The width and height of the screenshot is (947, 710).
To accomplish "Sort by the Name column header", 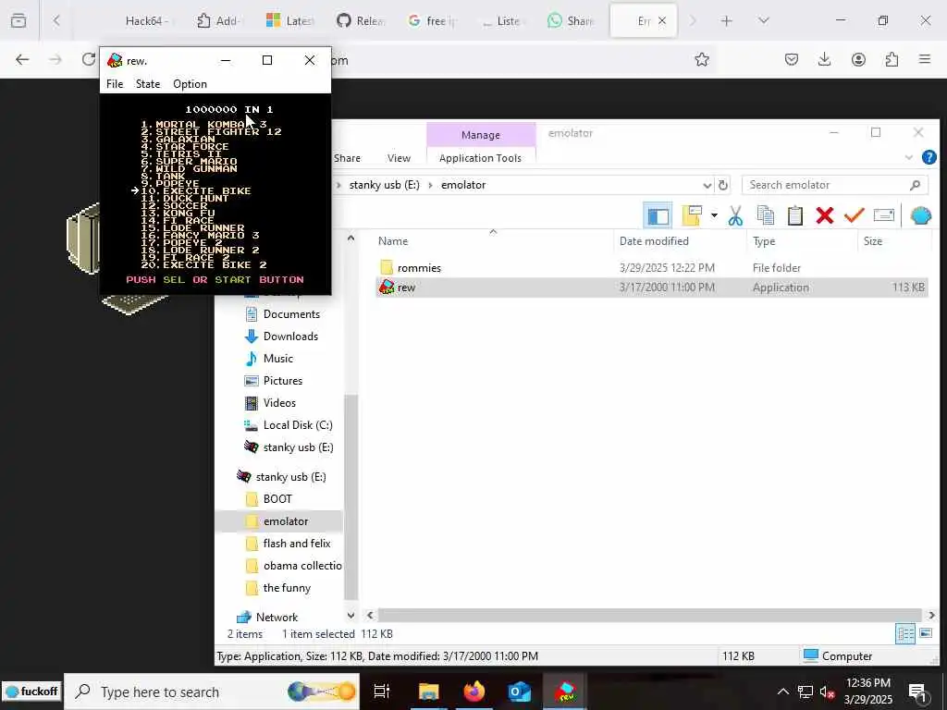I will point(393,241).
